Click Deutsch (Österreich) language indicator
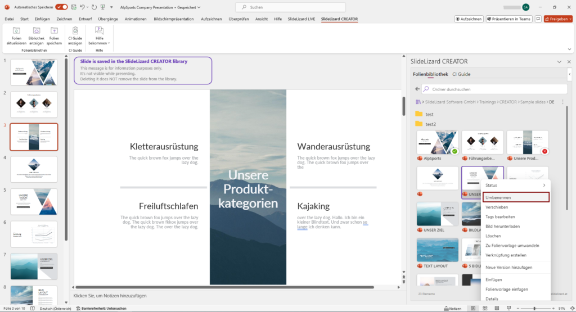 pos(55,308)
